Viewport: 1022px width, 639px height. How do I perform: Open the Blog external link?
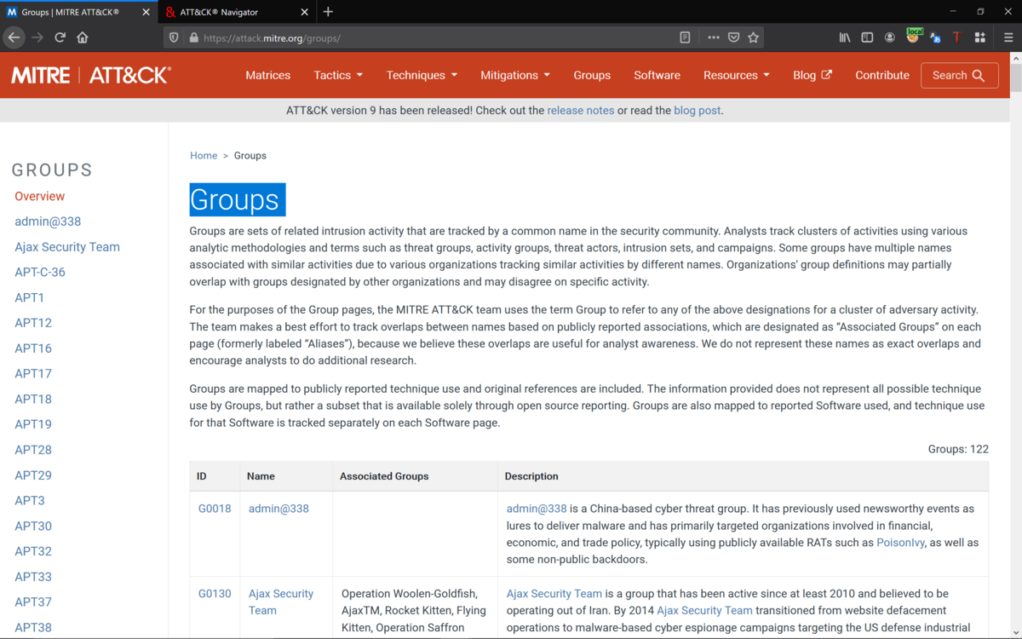point(812,75)
